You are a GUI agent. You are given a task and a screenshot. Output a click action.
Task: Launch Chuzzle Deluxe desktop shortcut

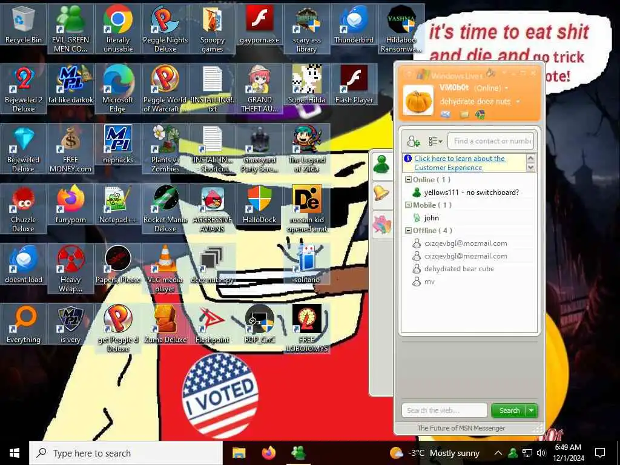pyautogui.click(x=24, y=209)
